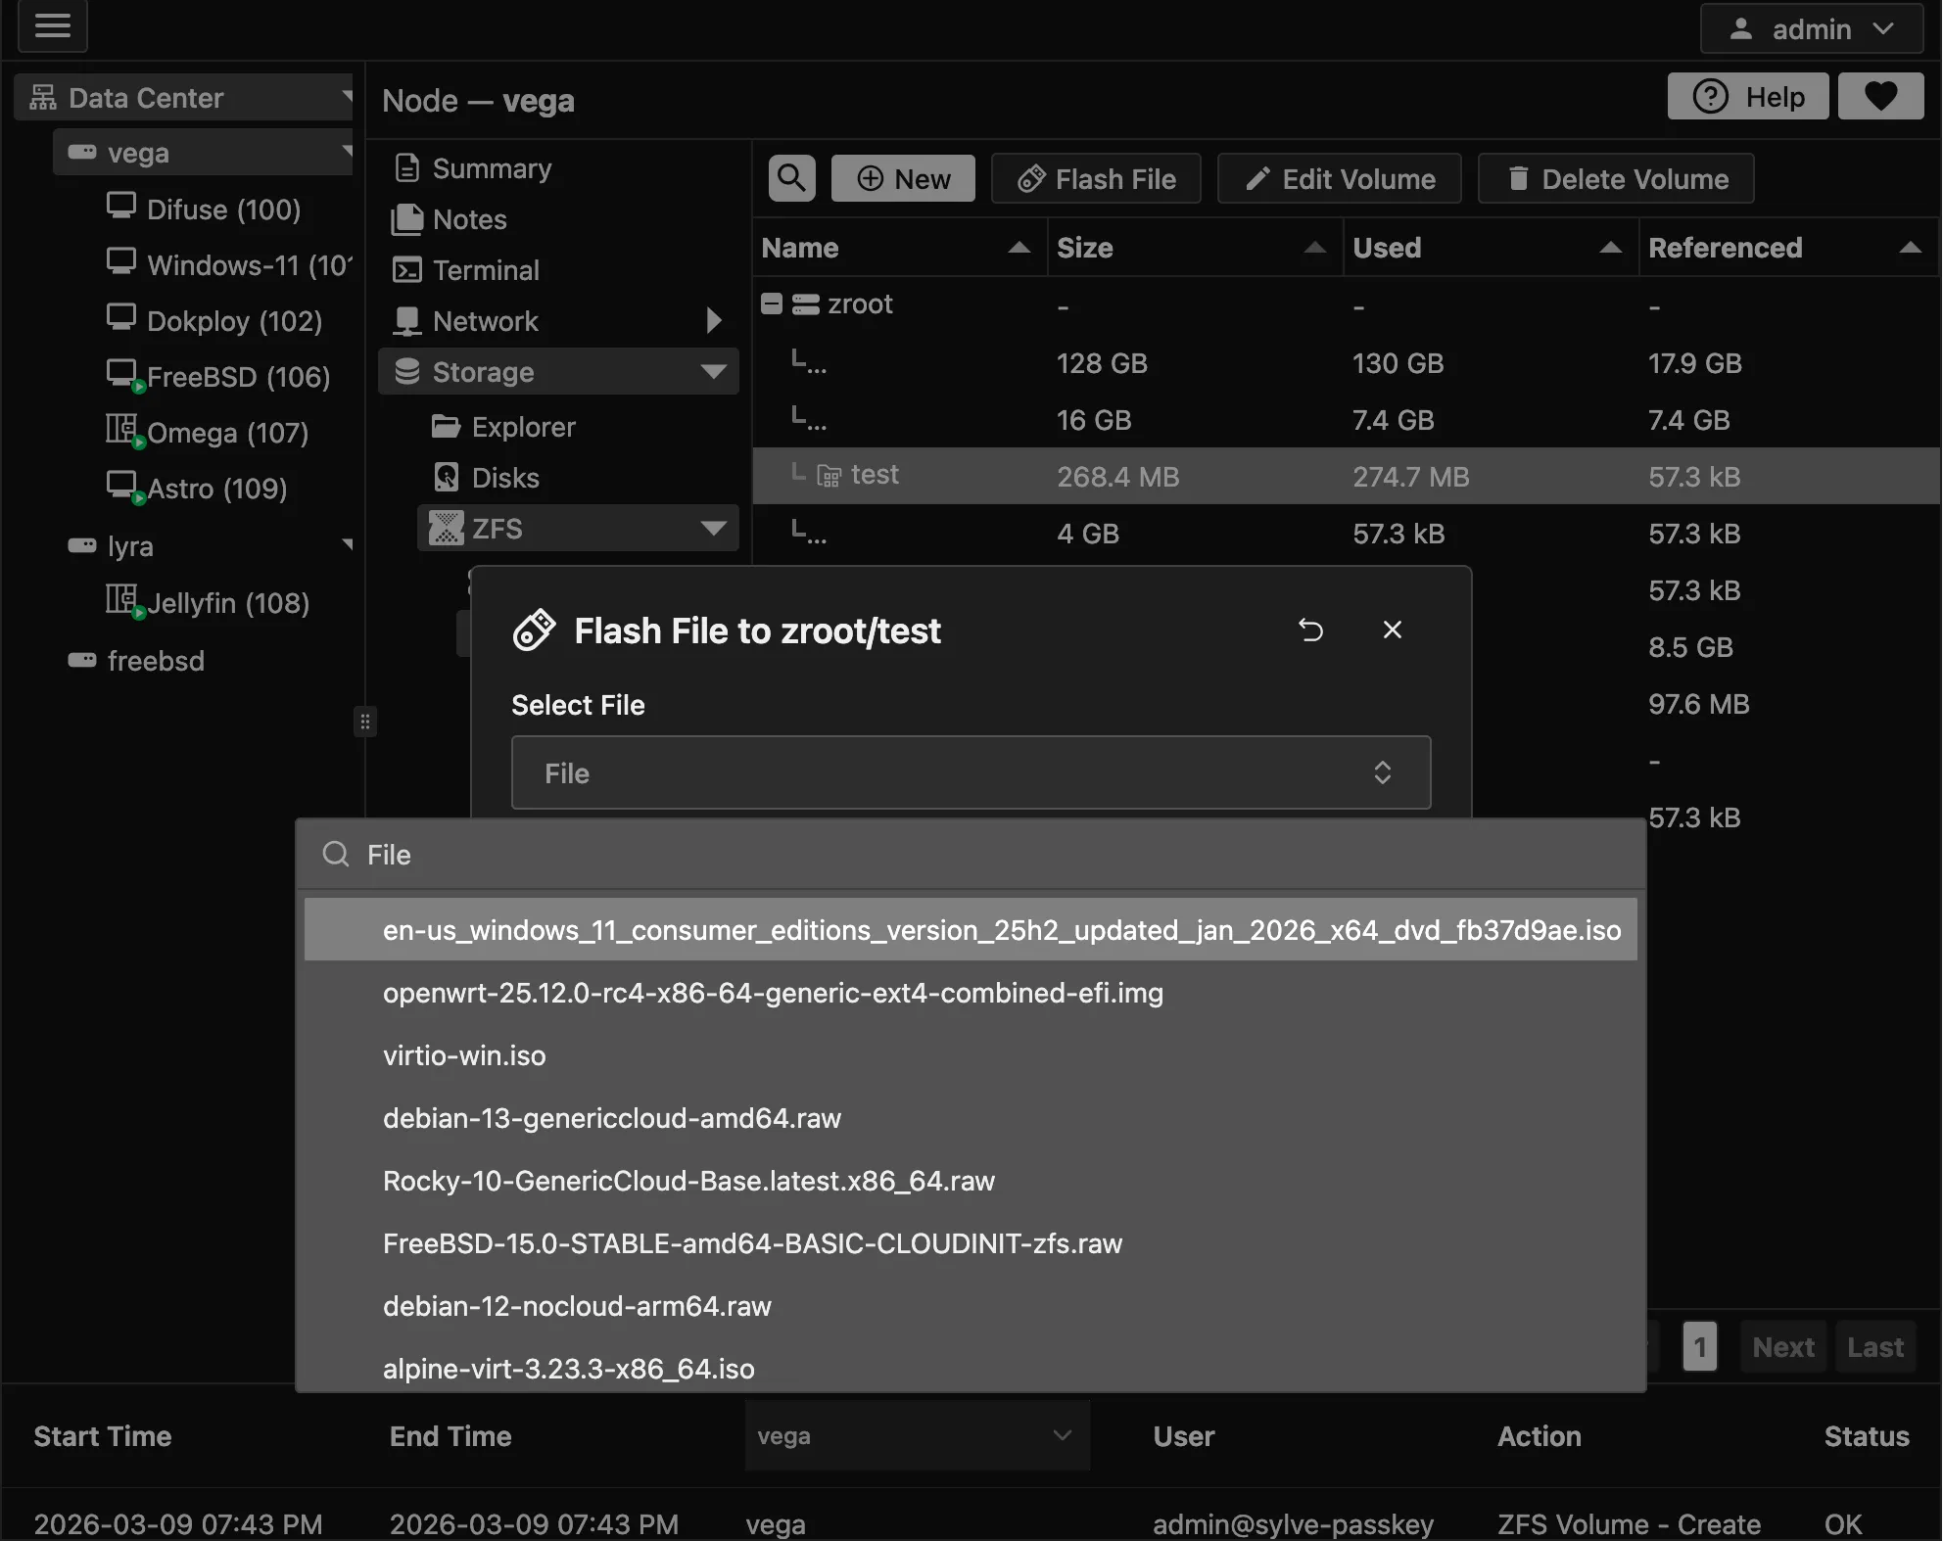Sort table by Size column
Viewport: 1943px width, 1541px height.
point(1084,248)
